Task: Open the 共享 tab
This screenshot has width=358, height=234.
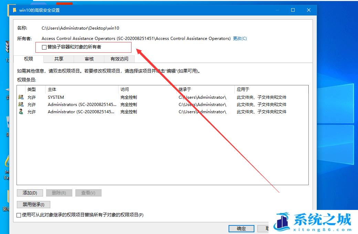Action: [x=59, y=59]
